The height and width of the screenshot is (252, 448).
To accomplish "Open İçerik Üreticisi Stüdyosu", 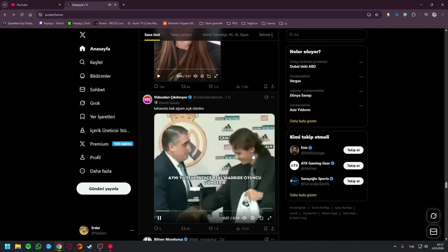I will (x=105, y=130).
